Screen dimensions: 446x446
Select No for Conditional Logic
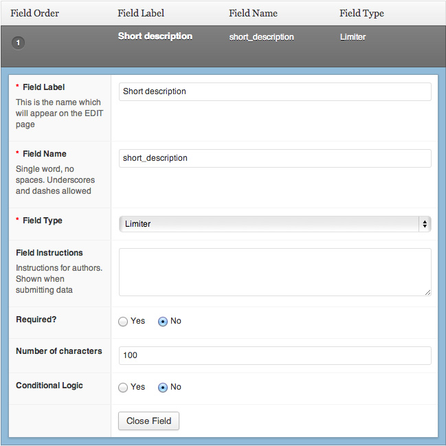click(163, 388)
